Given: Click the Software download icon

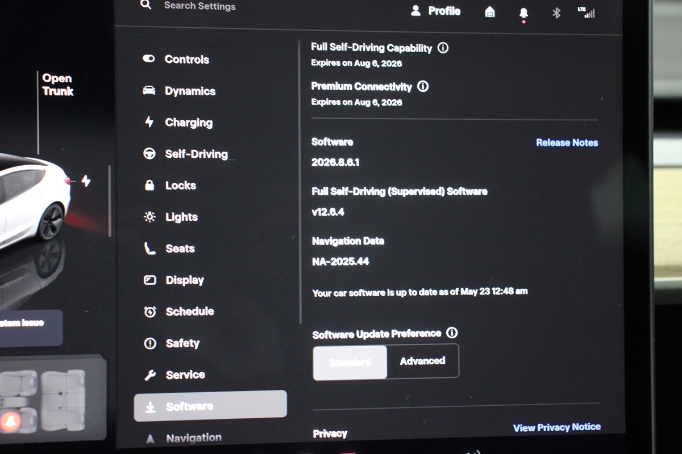Looking at the screenshot, I should (x=150, y=407).
